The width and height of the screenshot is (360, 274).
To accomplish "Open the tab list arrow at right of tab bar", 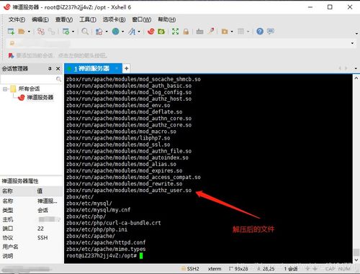I will coord(356,68).
